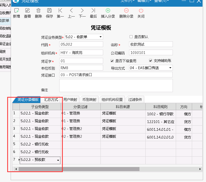The height and width of the screenshot is (182, 206).
Task: Click the 子业务类型 column header
Action: (x=40, y=107)
